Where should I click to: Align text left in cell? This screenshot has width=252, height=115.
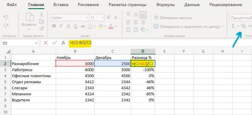128,22
